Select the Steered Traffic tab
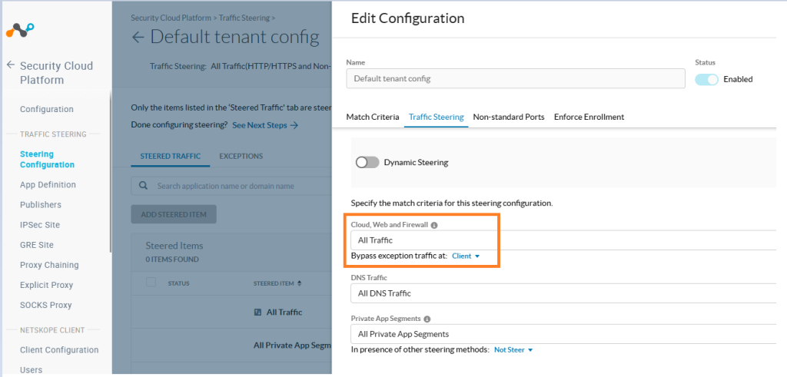Viewport: 787px width, 377px height. pyautogui.click(x=170, y=157)
